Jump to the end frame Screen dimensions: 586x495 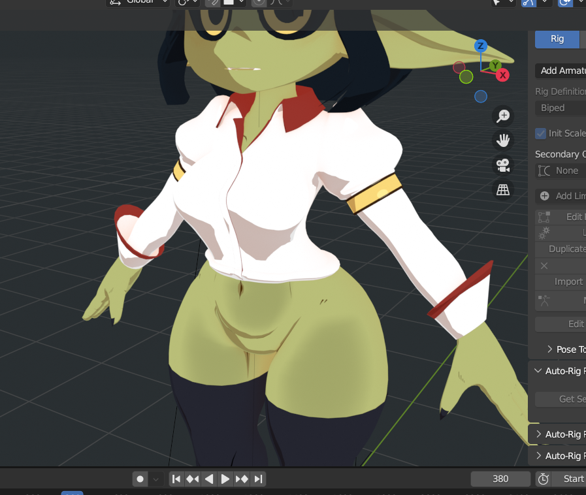pos(258,479)
